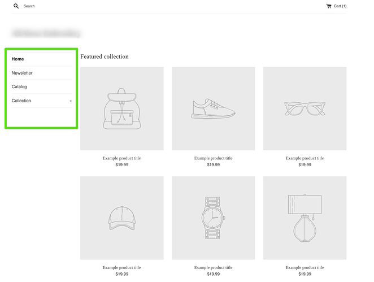Click $19.99 price under eyeglasses
Viewport: 374px width, 282px height.
(305, 164)
